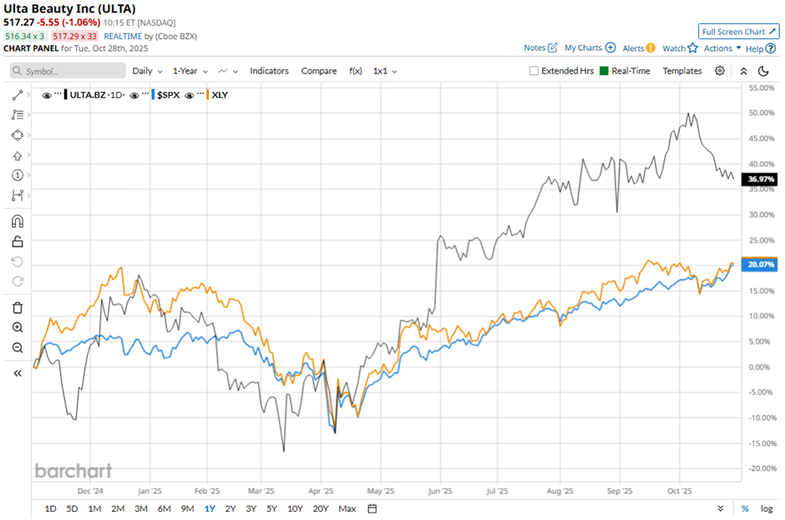Expand bottom panel with double-down chevrons
This screenshot has width=785, height=520.
click(x=721, y=508)
